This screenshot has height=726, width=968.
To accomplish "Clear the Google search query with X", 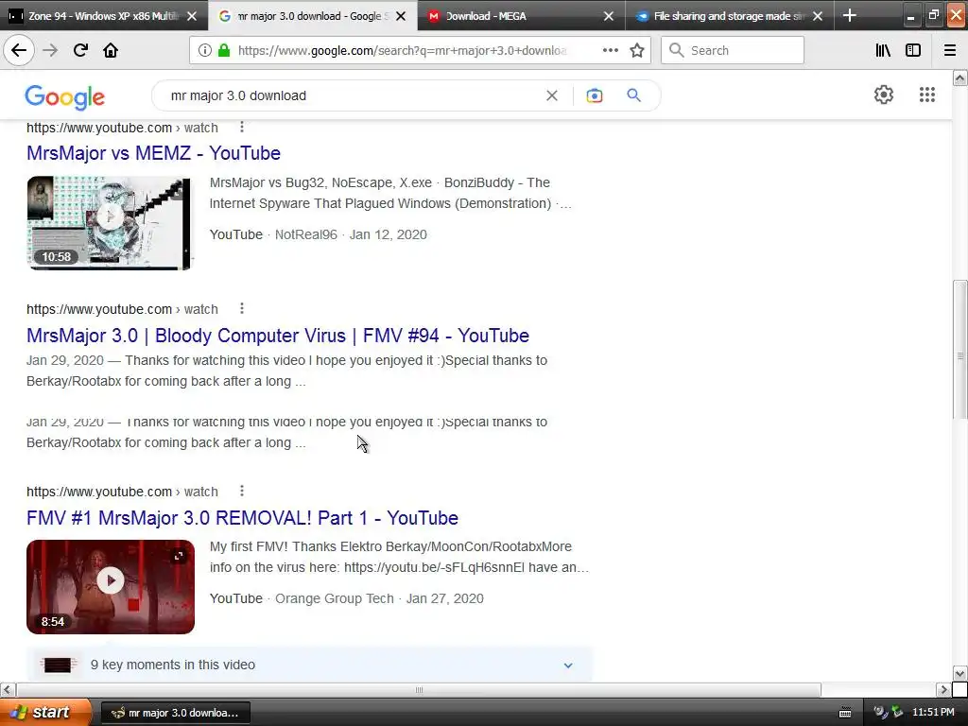I will tap(552, 95).
